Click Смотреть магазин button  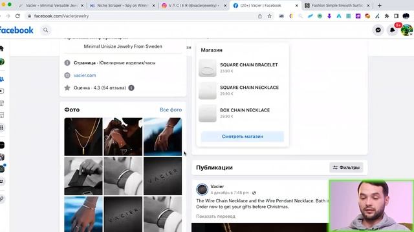pos(243,137)
